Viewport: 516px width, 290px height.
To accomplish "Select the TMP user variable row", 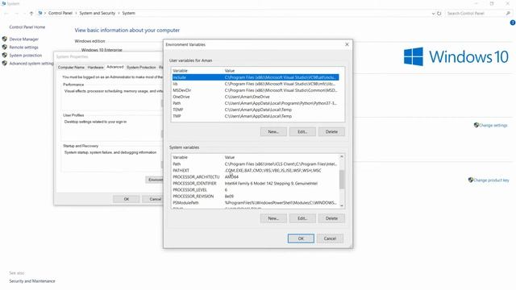I will click(256, 116).
